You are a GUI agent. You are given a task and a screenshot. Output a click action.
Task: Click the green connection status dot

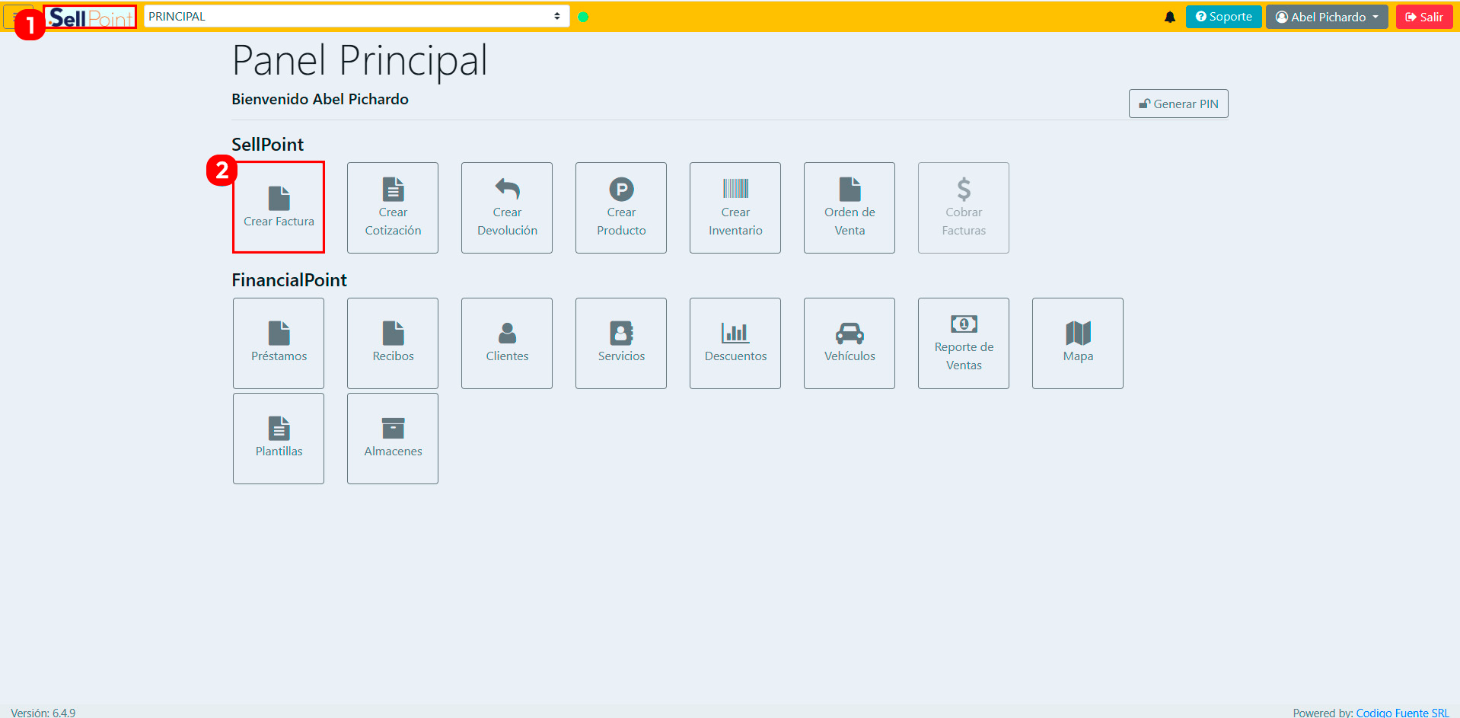583,17
